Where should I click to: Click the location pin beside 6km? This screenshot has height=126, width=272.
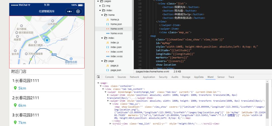pos(15,105)
